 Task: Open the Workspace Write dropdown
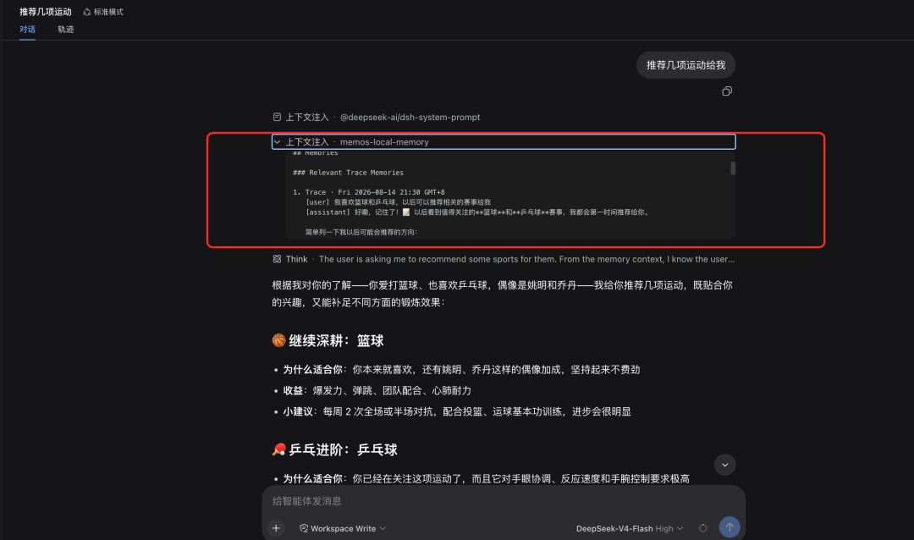tap(343, 528)
